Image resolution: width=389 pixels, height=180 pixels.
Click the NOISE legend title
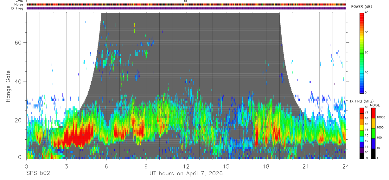coord(375,105)
